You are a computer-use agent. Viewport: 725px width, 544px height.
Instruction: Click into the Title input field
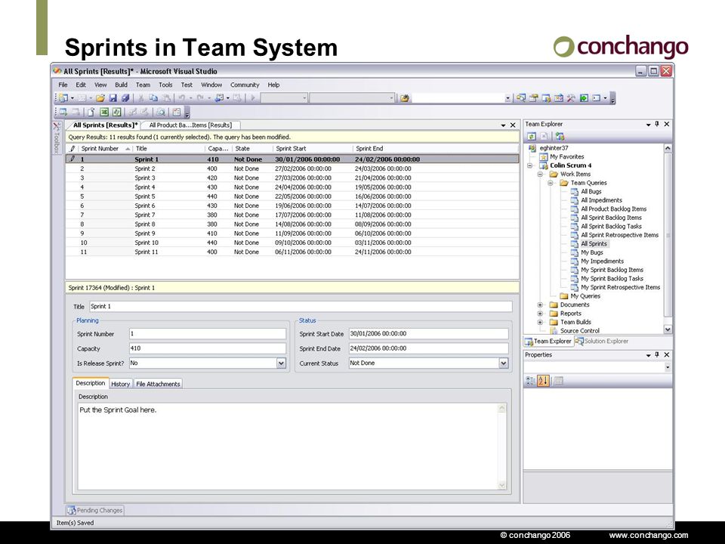pos(301,307)
